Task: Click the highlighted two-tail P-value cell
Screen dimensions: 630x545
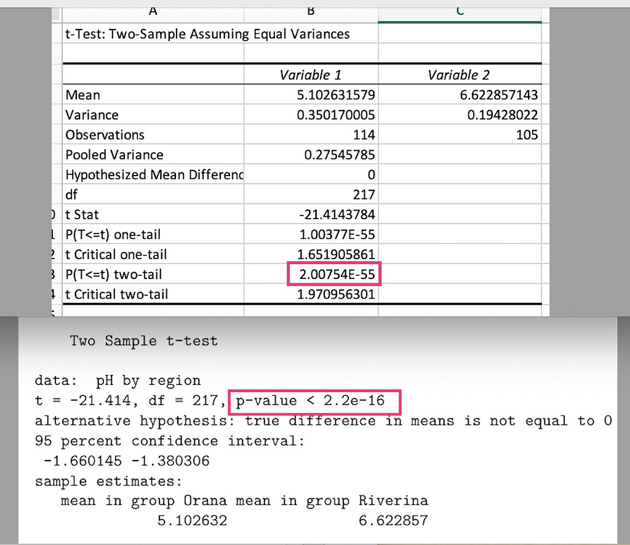Action: coord(334,274)
